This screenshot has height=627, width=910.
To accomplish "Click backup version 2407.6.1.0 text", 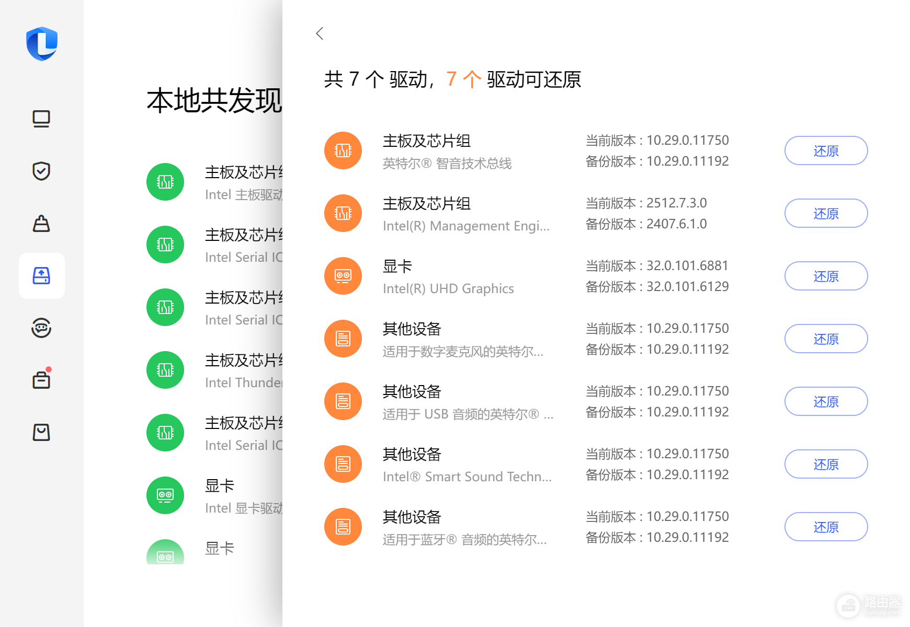I will click(x=646, y=224).
